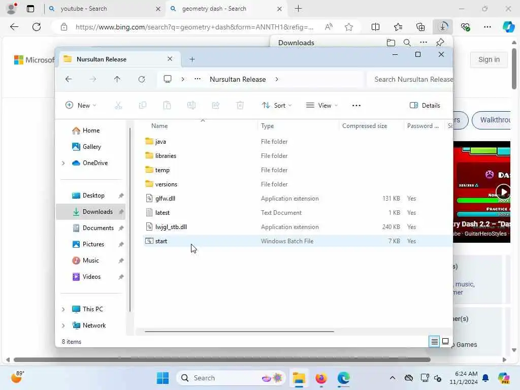Image resolution: width=520 pixels, height=390 pixels.
Task: Pin the Edge Downloads panel
Action: [x=440, y=43]
